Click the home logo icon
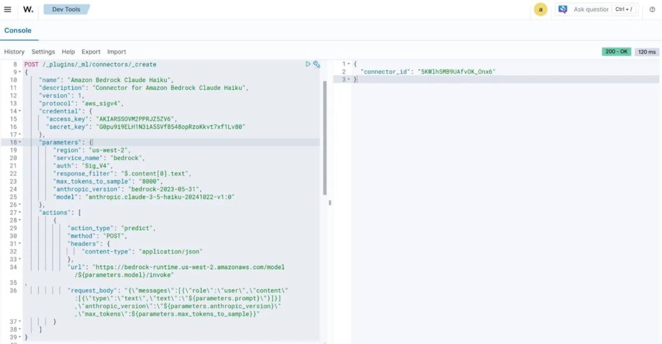Image resolution: width=662 pixels, height=344 pixels. 28,9
